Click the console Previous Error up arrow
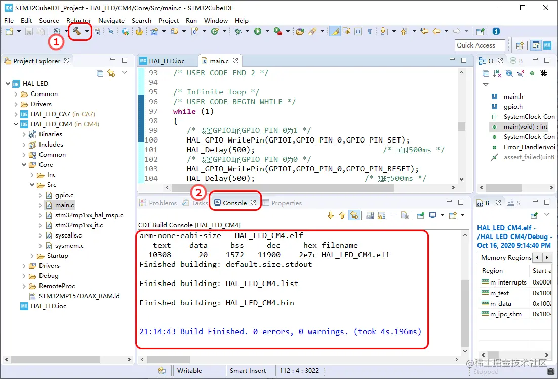The image size is (558, 379). tap(342, 215)
